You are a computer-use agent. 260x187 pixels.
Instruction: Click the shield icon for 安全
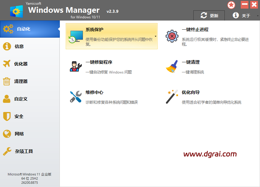7,116
